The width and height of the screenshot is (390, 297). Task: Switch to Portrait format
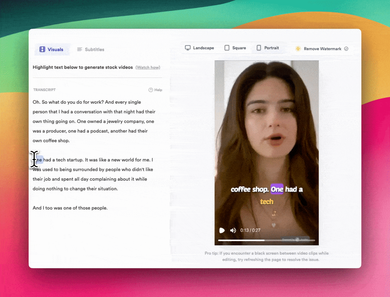point(268,48)
